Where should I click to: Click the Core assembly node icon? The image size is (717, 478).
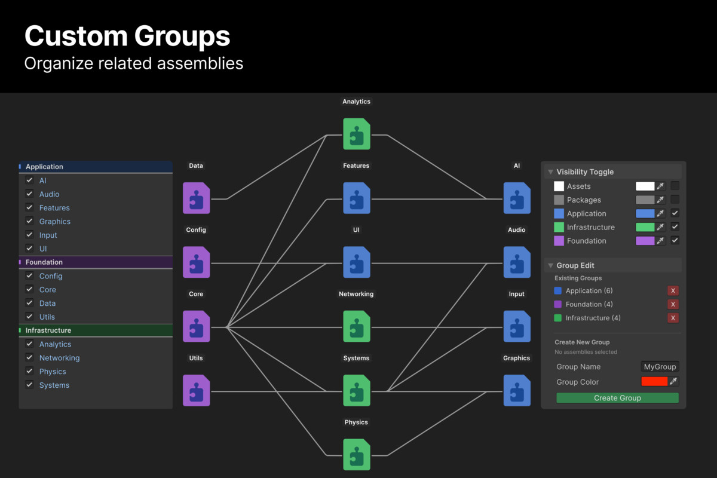point(196,326)
